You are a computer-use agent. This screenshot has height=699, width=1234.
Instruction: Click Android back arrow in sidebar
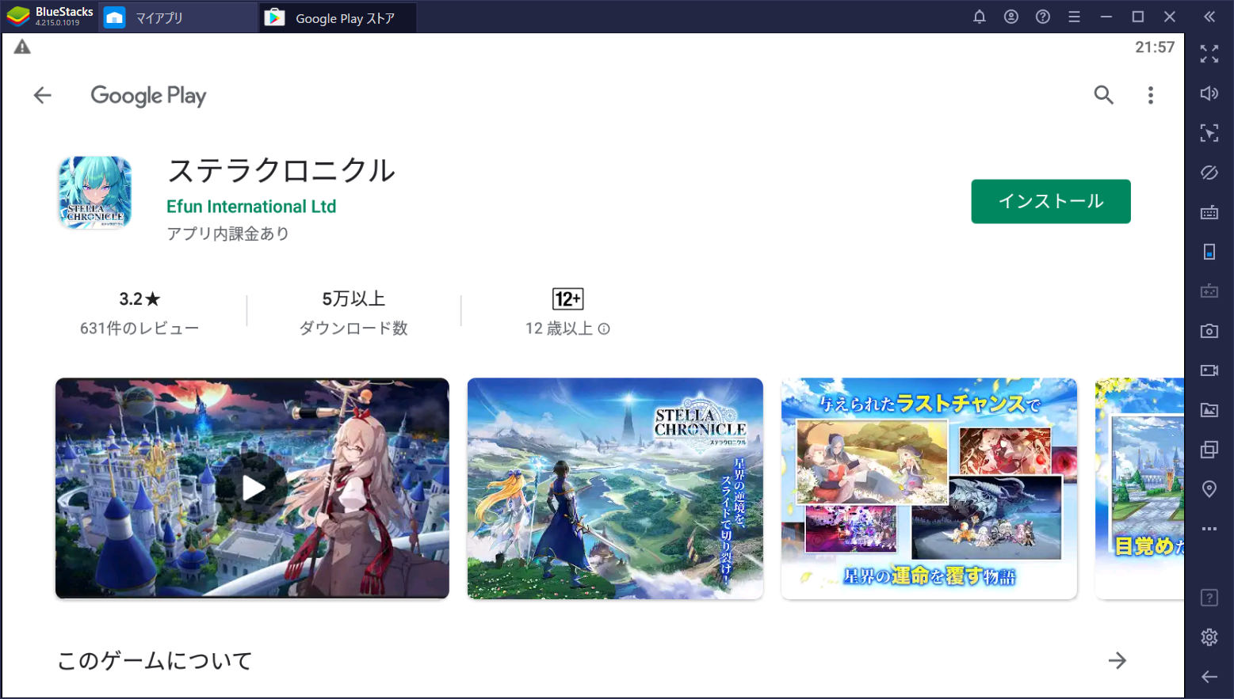(x=1209, y=677)
